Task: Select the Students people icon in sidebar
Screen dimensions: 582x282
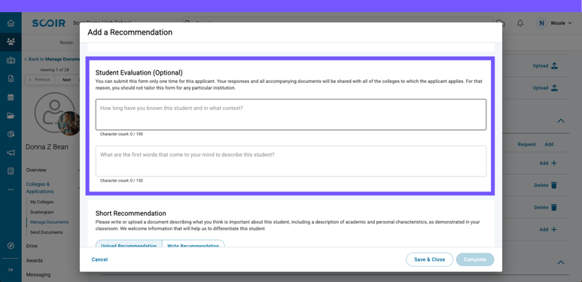Action: pyautogui.click(x=11, y=41)
